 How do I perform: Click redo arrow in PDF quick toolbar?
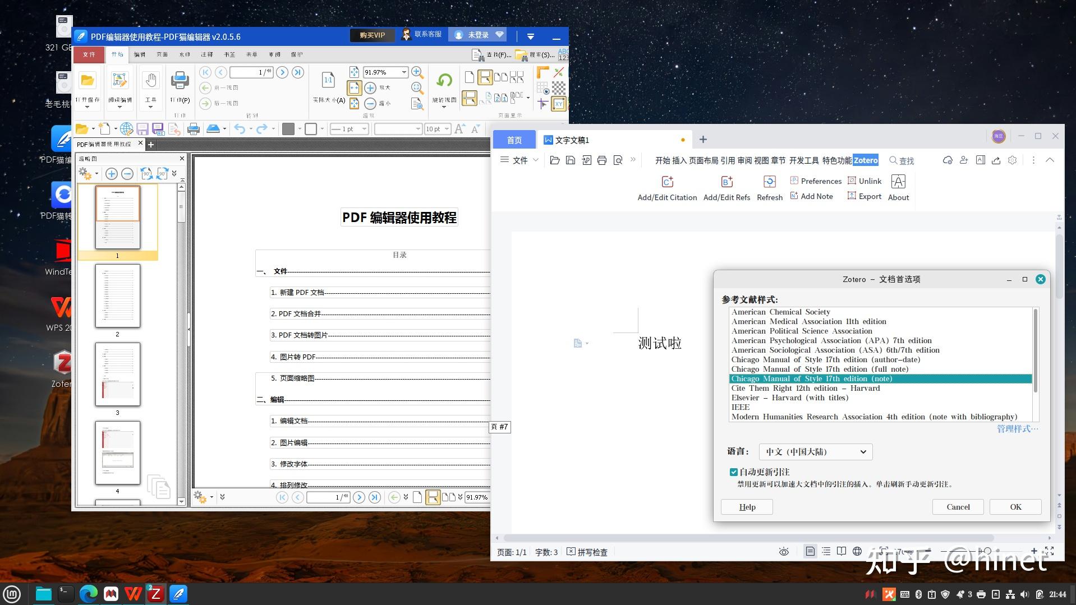point(261,129)
